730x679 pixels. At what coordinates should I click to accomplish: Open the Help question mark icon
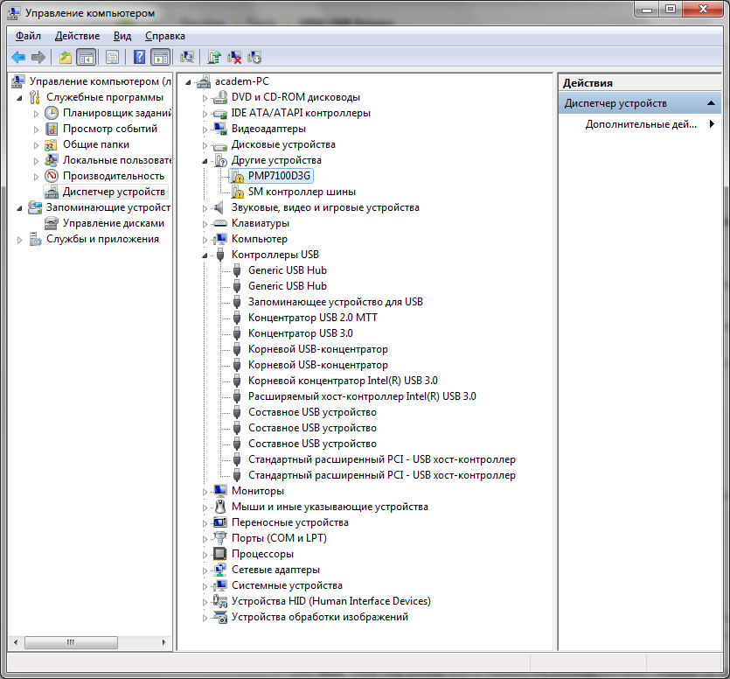click(x=139, y=57)
